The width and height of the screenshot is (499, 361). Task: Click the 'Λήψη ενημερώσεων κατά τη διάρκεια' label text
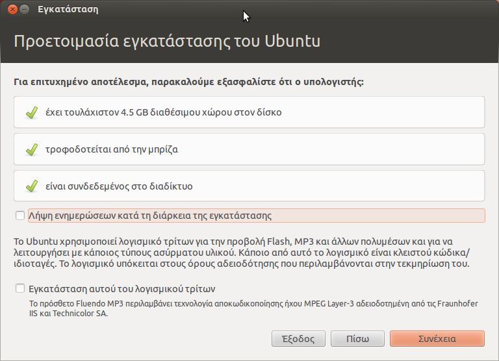[x=150, y=216]
